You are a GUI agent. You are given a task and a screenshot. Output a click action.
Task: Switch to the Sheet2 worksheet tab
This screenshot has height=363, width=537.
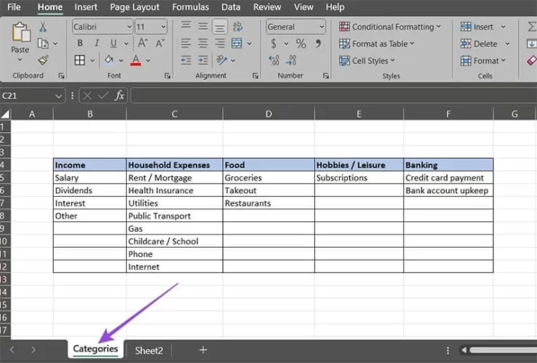tap(149, 350)
